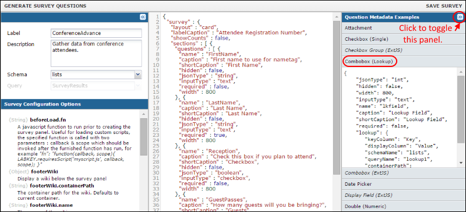Click "labelCaption" line in JSON editor
Screen dimensions: 466x212
pos(238,33)
